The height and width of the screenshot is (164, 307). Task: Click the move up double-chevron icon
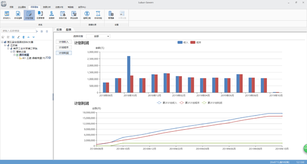point(29,37)
